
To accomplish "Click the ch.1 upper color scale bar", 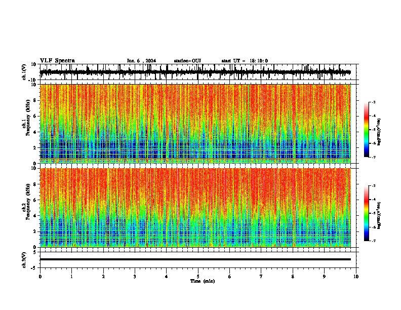I will point(366,130).
